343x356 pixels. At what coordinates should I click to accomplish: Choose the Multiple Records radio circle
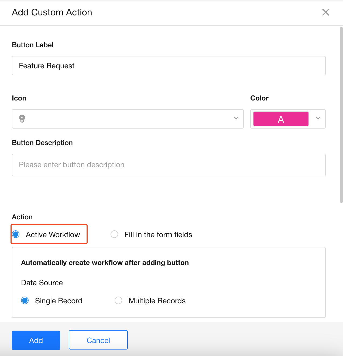118,300
